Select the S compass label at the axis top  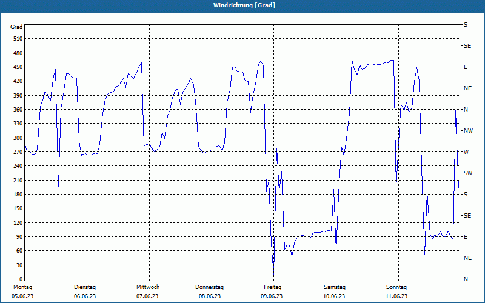pos(466,25)
